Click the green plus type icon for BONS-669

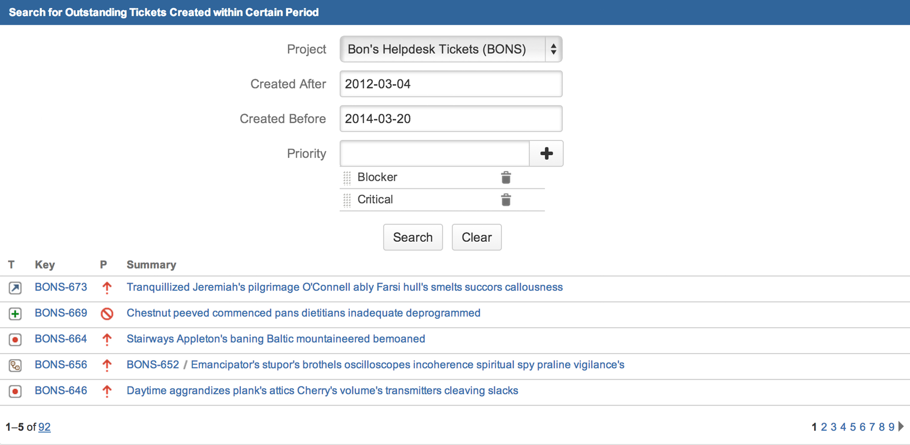[x=15, y=313]
